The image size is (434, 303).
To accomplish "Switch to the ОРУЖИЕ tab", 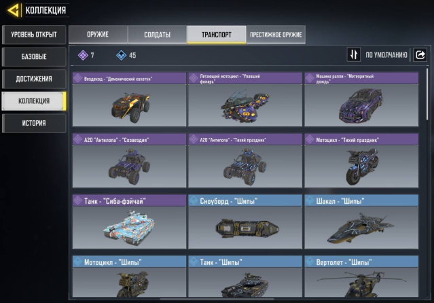I will click(98, 35).
